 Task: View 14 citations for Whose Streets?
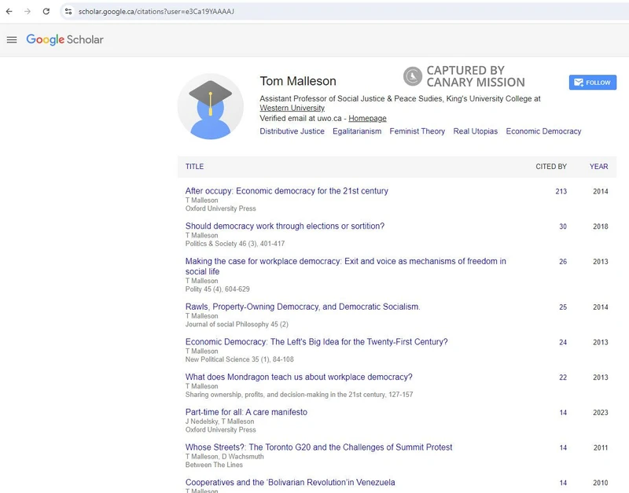click(x=563, y=447)
